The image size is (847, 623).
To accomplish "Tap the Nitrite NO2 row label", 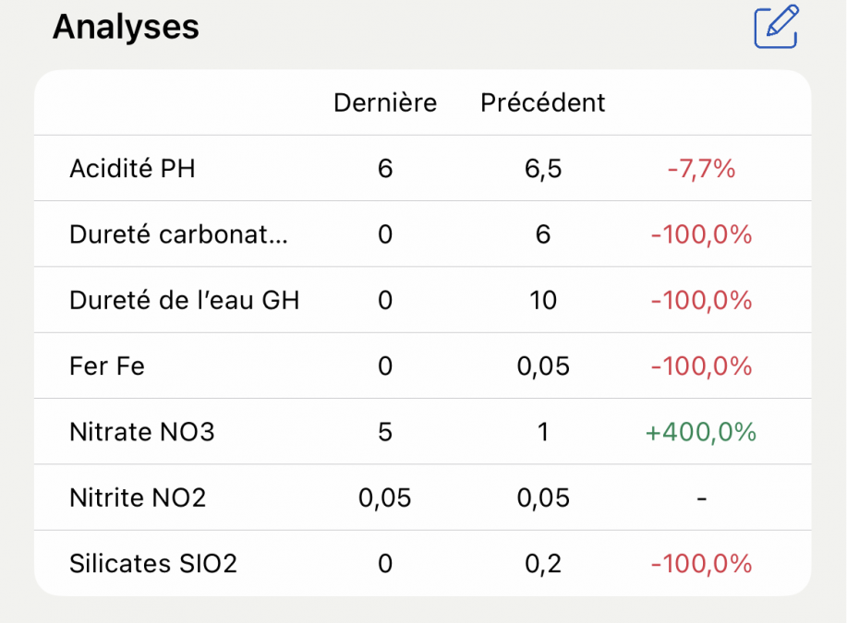I will tap(138, 498).
